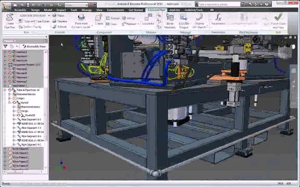Collapse the Run03 tree node
This screenshot has width=300, height=187.
pos(9,103)
